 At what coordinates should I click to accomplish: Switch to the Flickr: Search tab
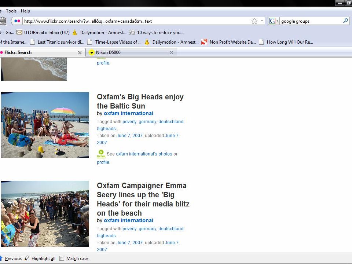[38, 52]
